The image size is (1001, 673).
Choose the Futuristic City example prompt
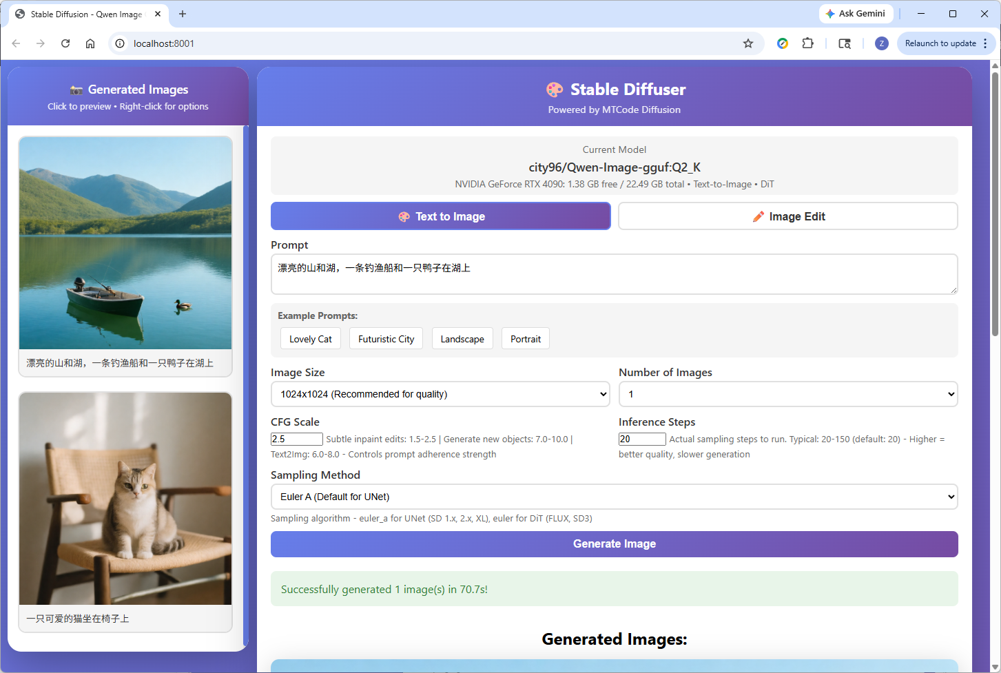point(386,339)
